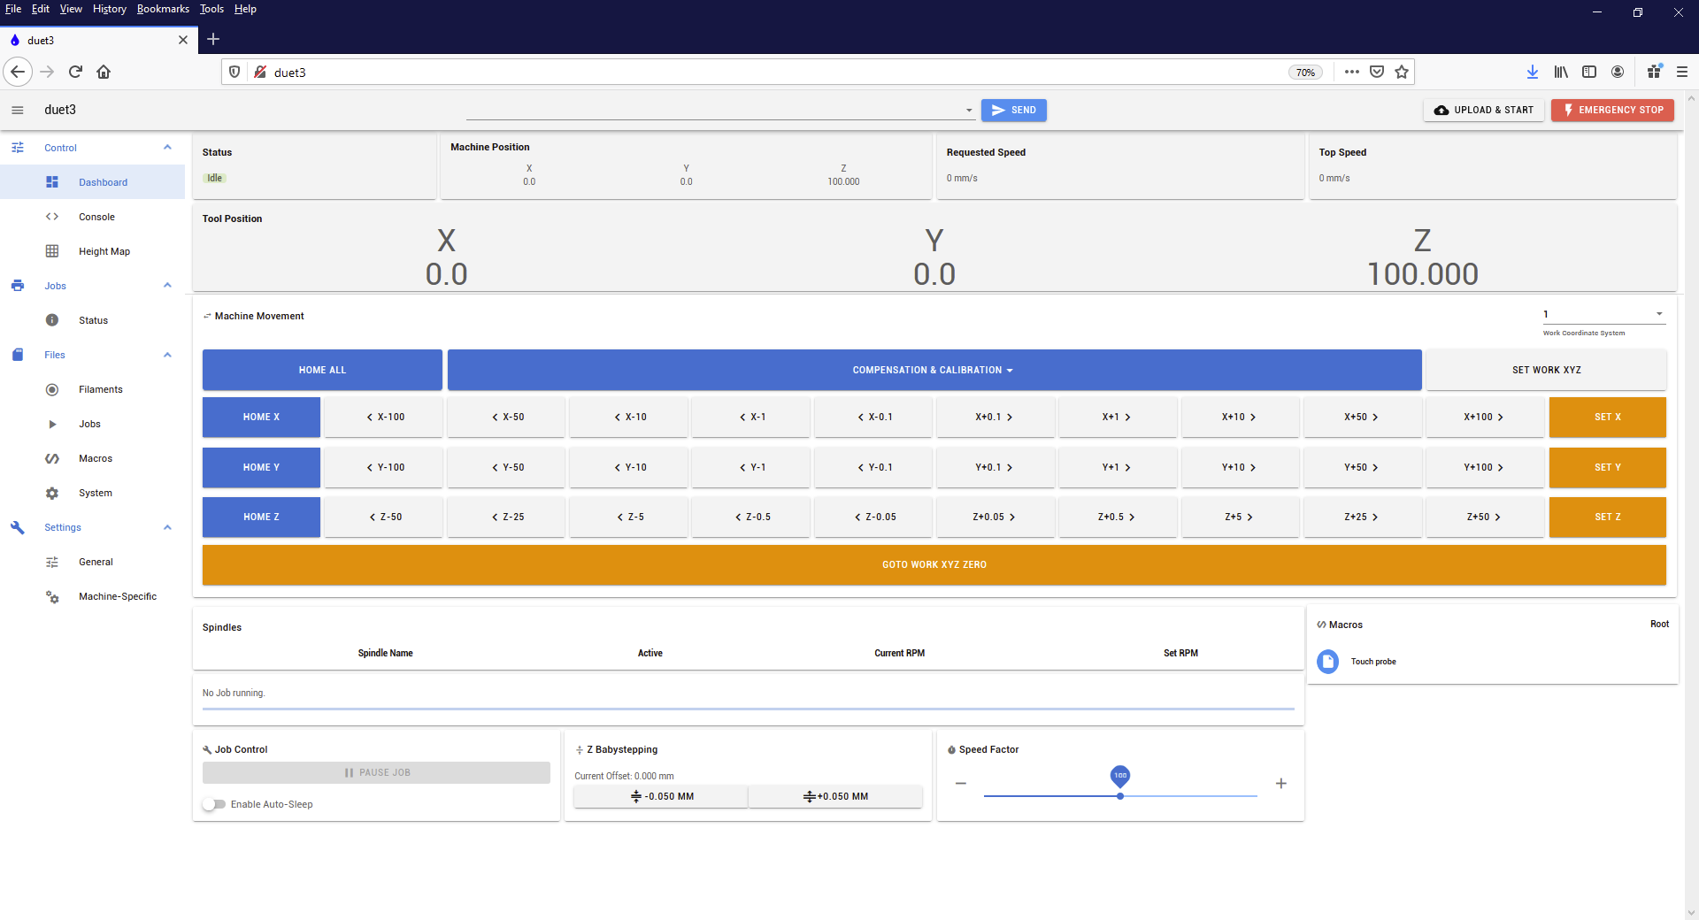1699x920 pixels.
Task: Click the Macros sidebar icon
Action: pos(52,458)
